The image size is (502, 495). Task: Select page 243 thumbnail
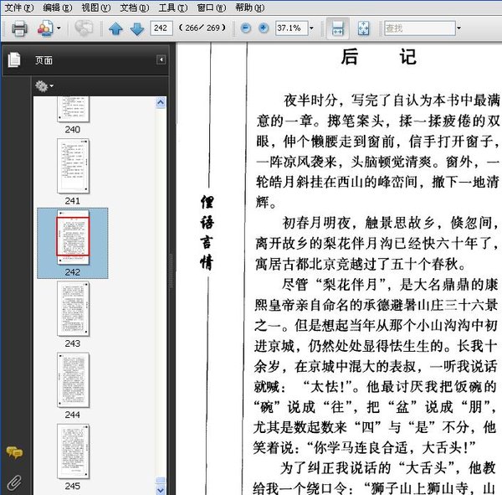click(72, 309)
